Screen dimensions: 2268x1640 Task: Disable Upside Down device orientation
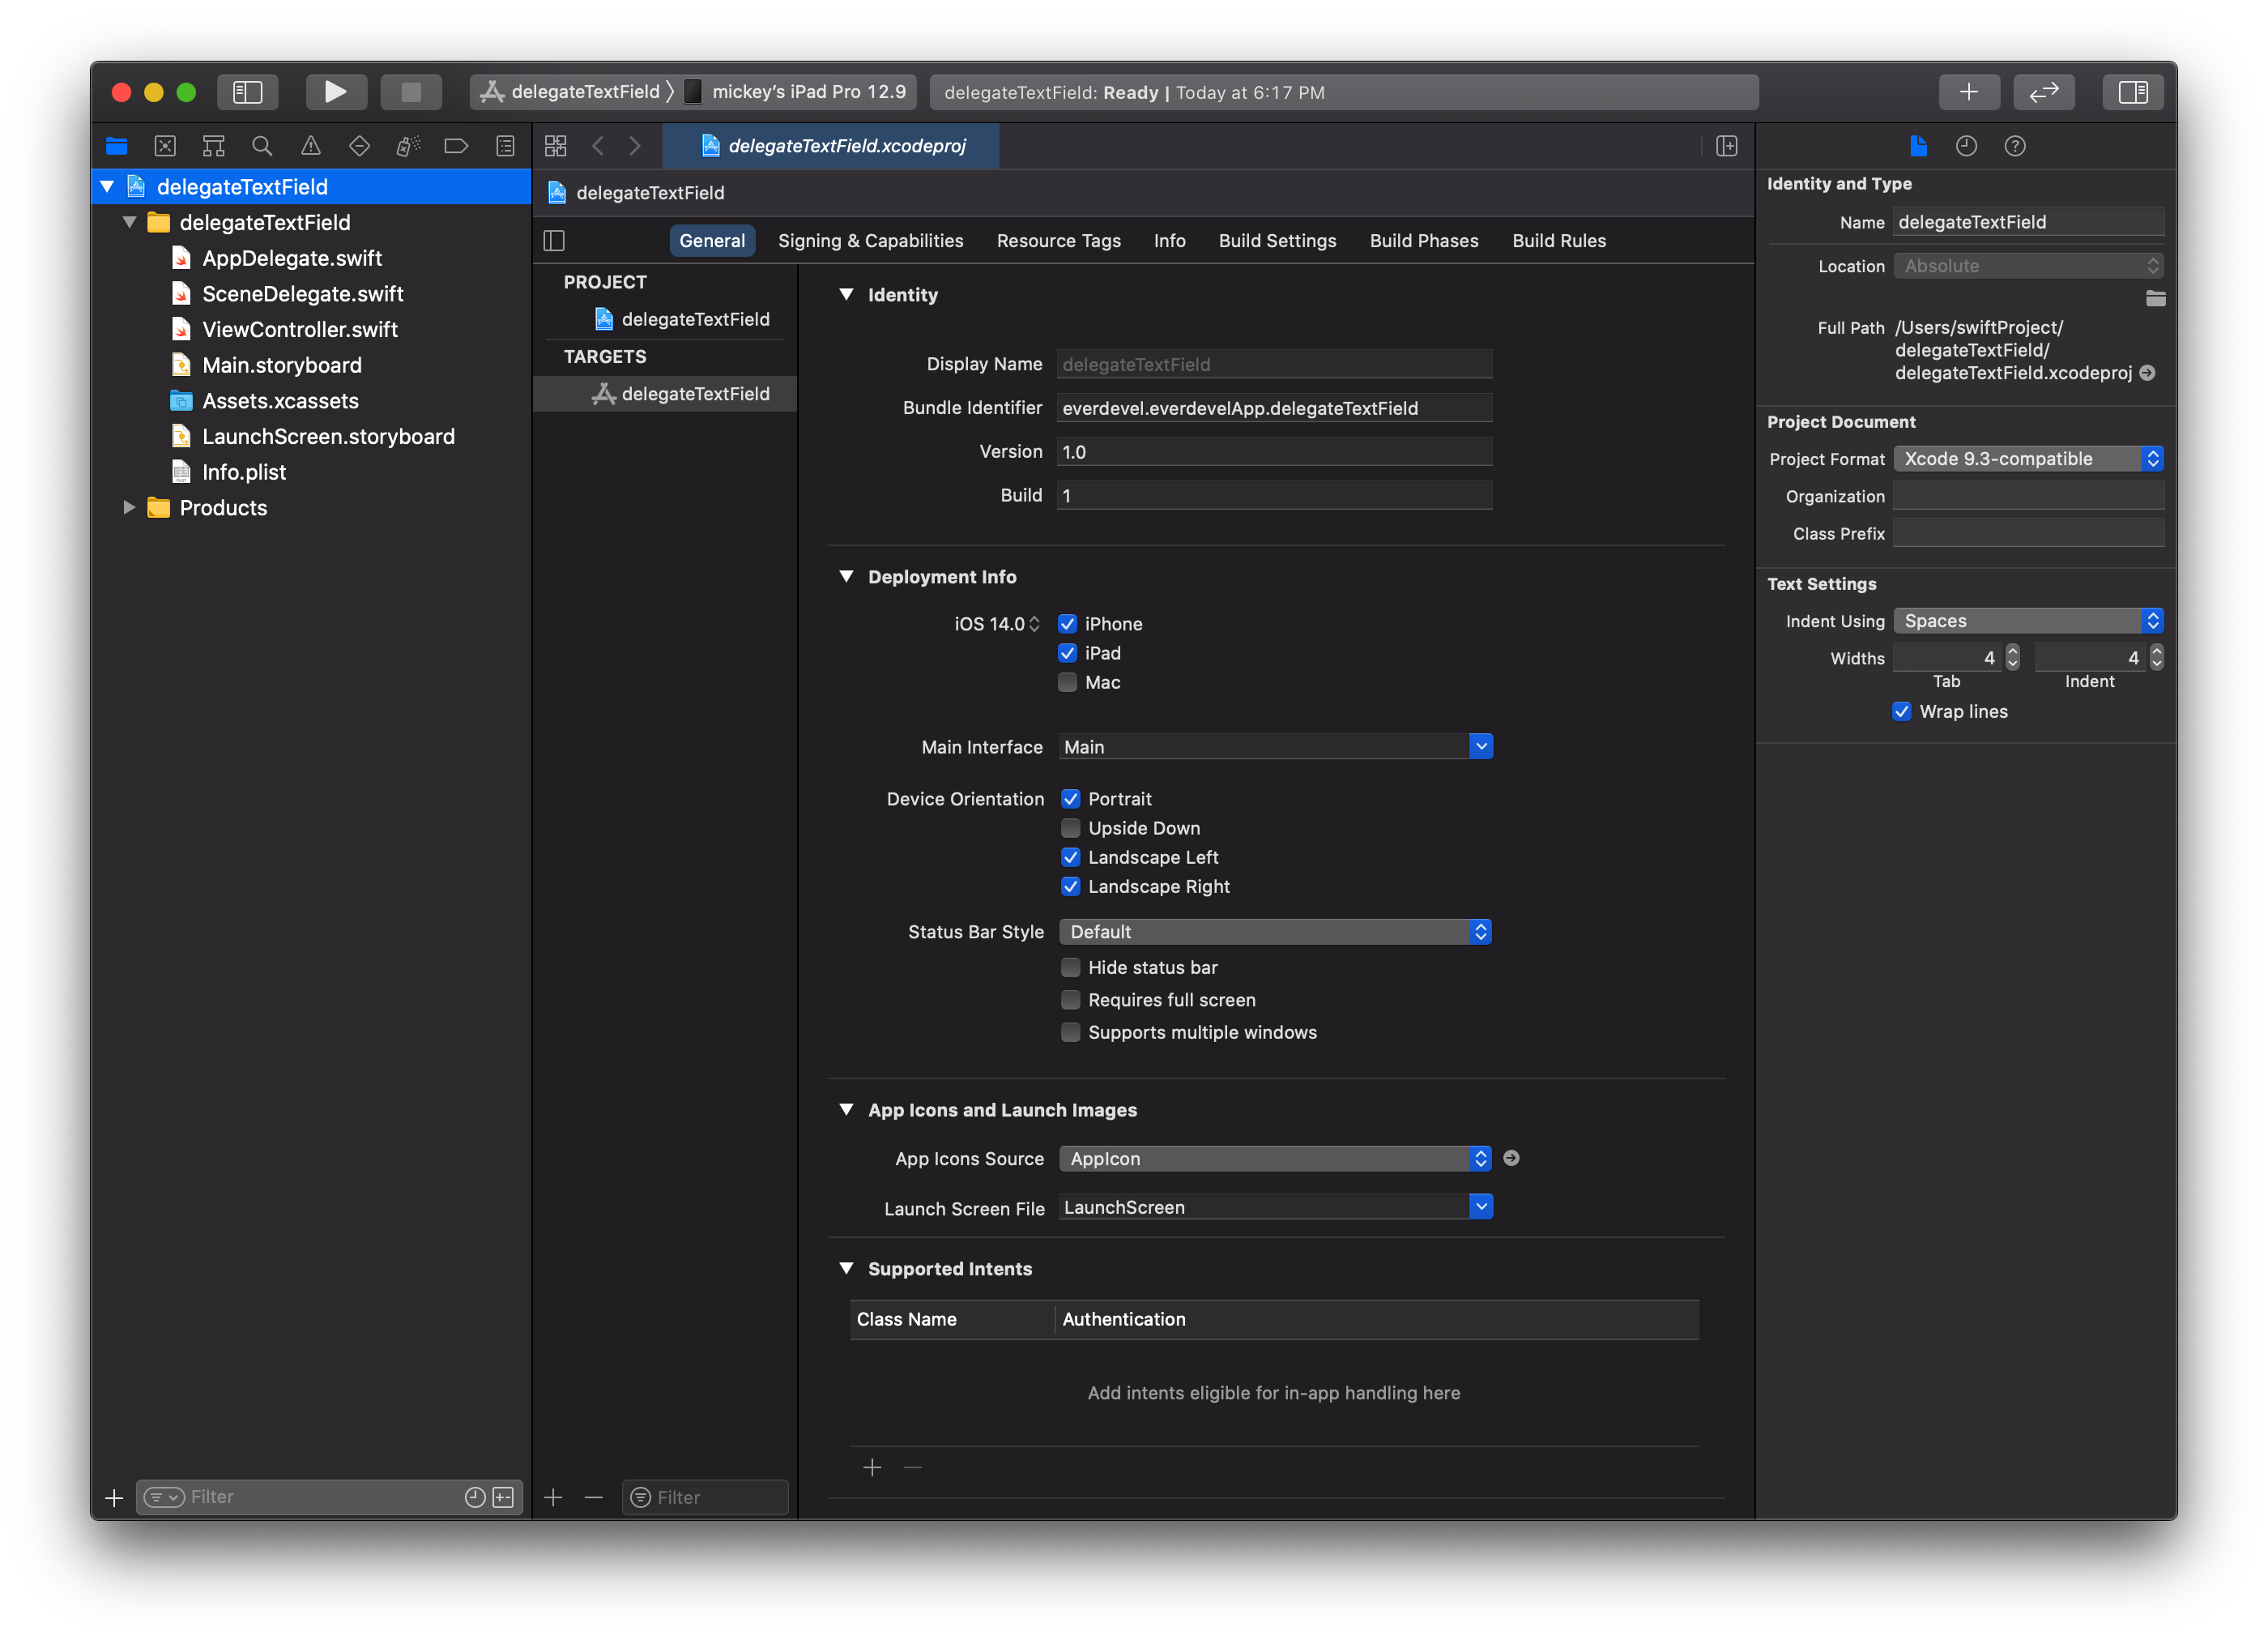tap(1069, 828)
